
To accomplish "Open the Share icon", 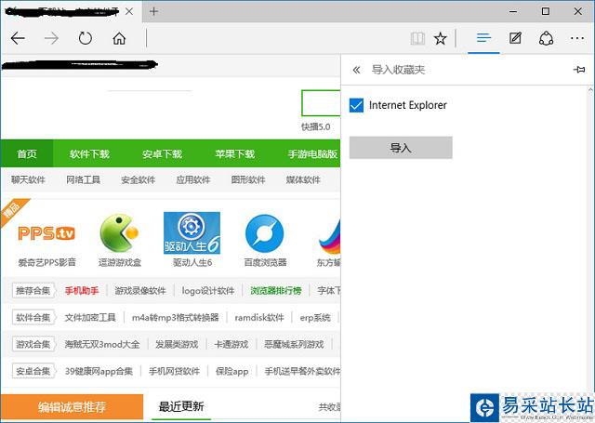I will 546,38.
